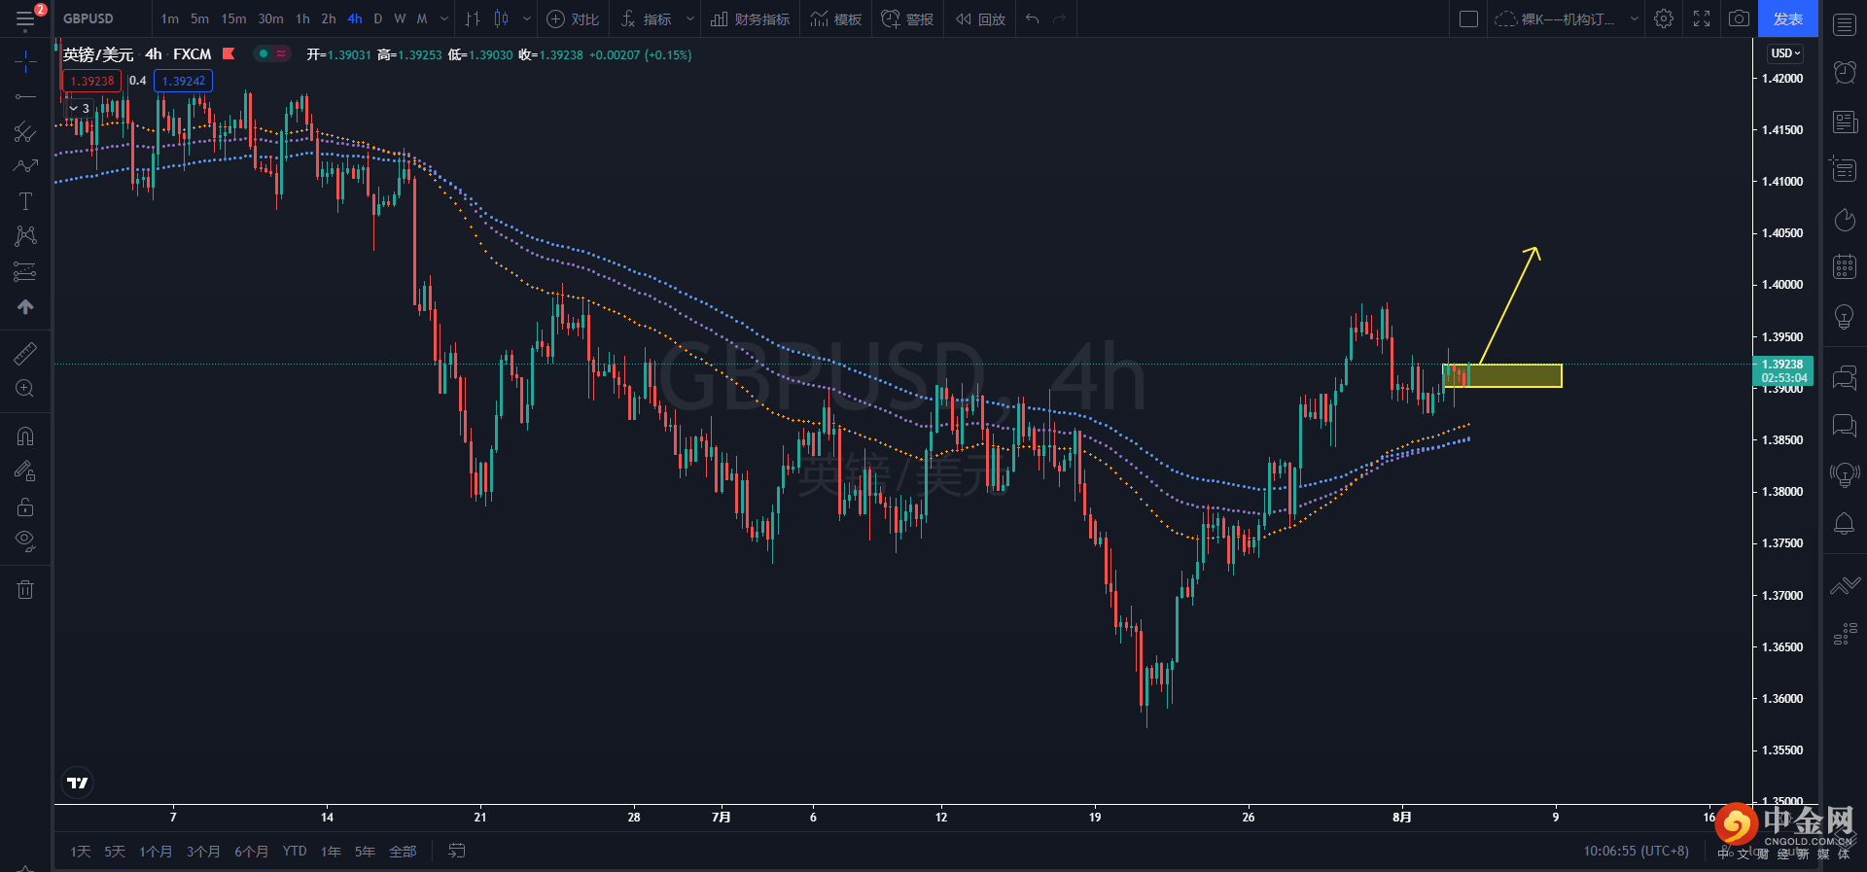Open the chart patterns tool

tap(25, 236)
